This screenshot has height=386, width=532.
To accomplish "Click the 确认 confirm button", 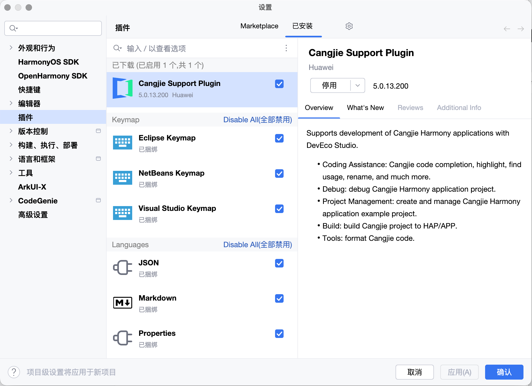I will [x=504, y=372].
